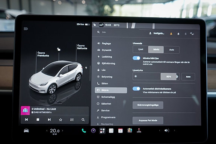Screen dimensions: 216x144
Task: Open Anpassa Pet Mode
Action: [148, 120]
